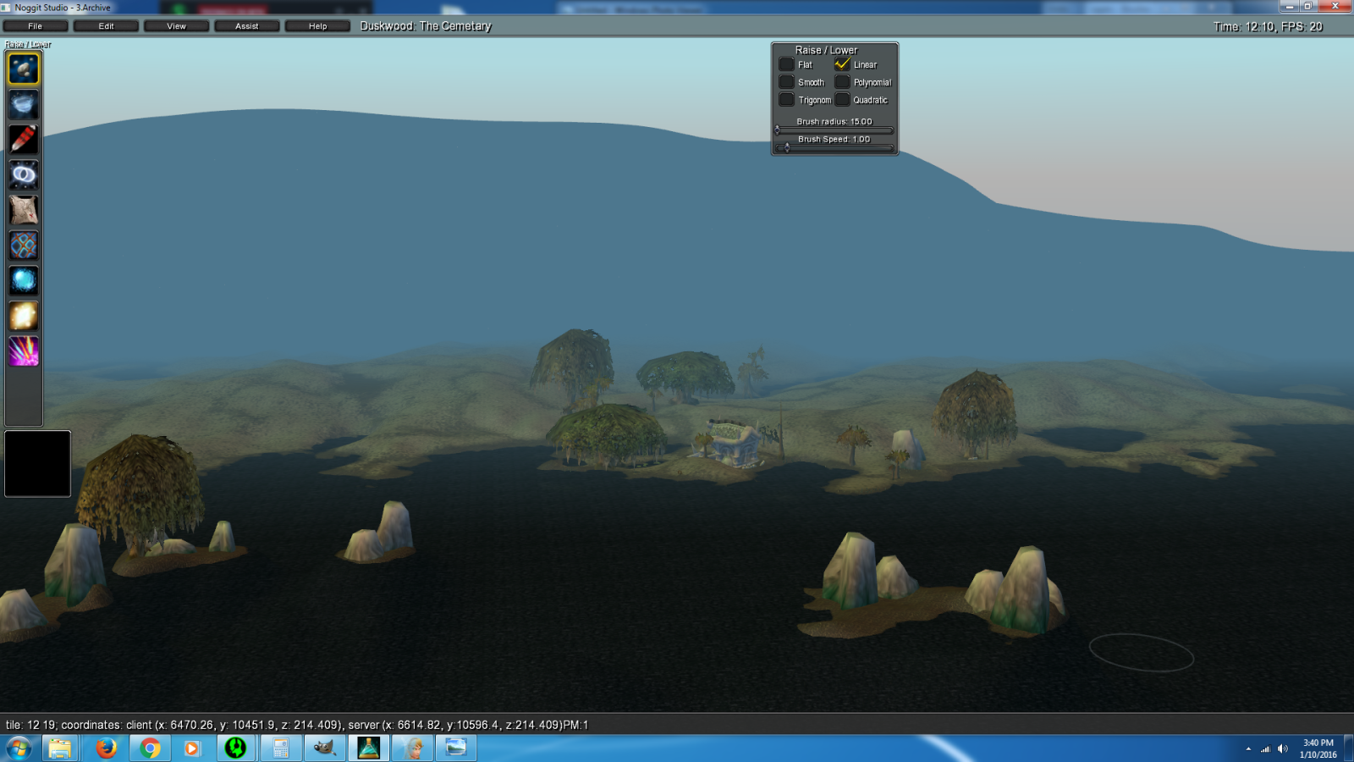Open the volume speaker tray icon
Image resolution: width=1354 pixels, height=762 pixels.
pos(1283,749)
